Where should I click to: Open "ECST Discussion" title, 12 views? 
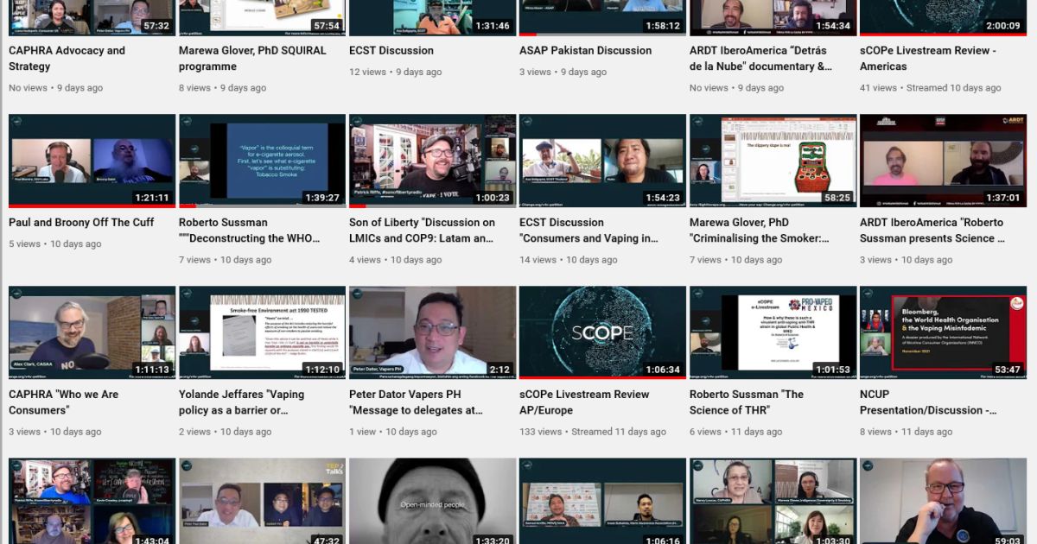(x=391, y=50)
